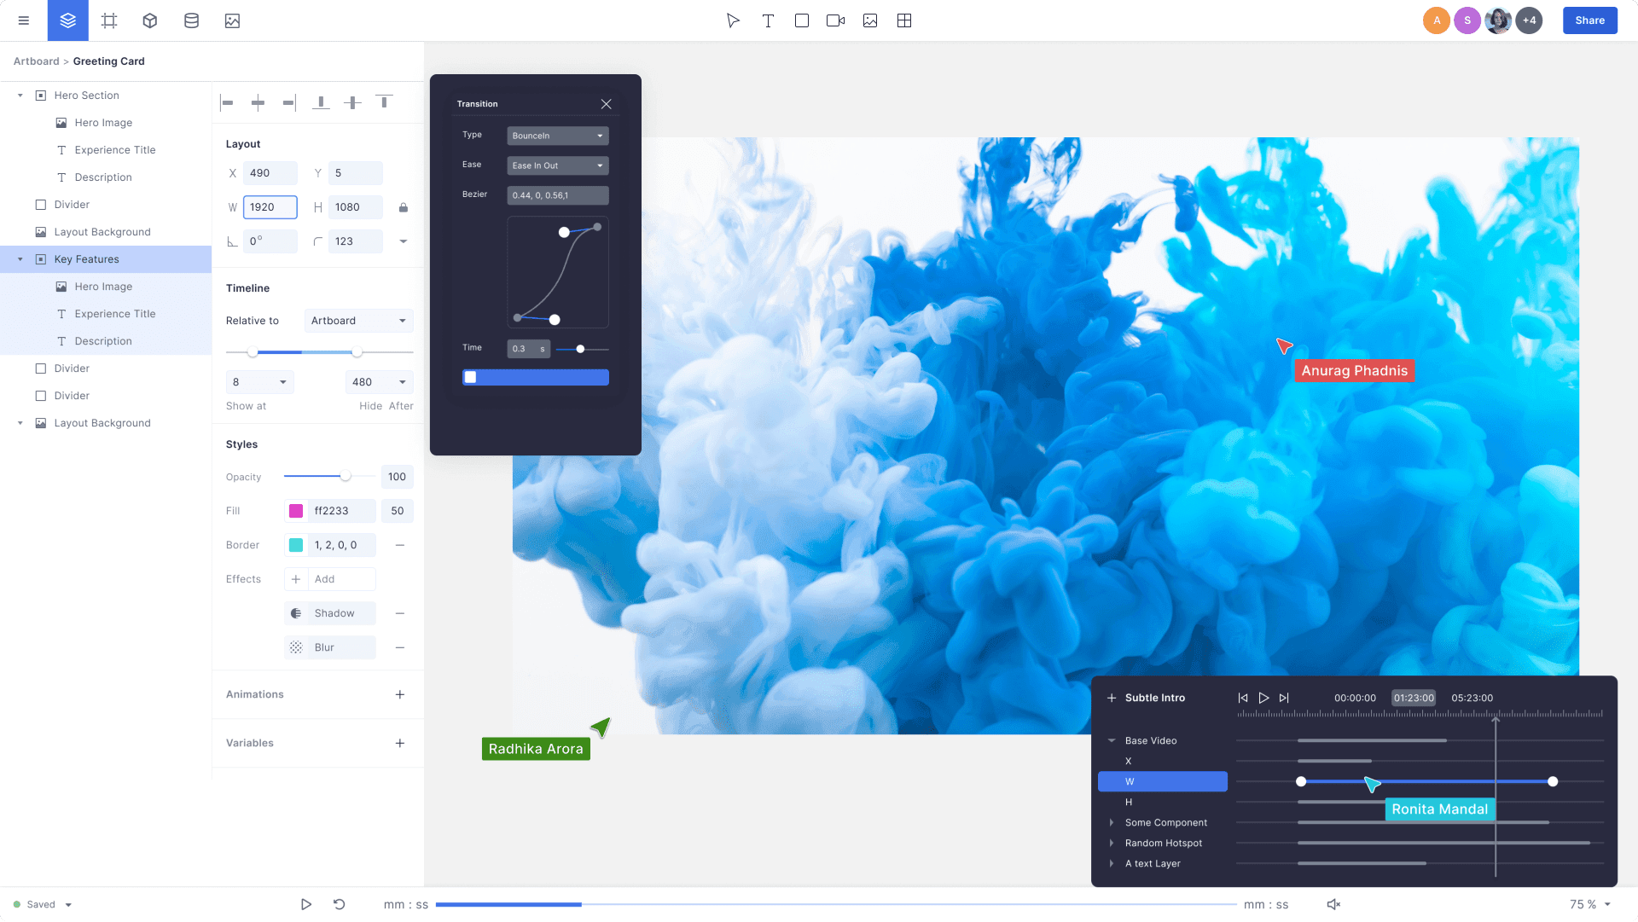The height and width of the screenshot is (922, 1638).
Task: Toggle the blue switch in Transition panel
Action: pos(535,377)
